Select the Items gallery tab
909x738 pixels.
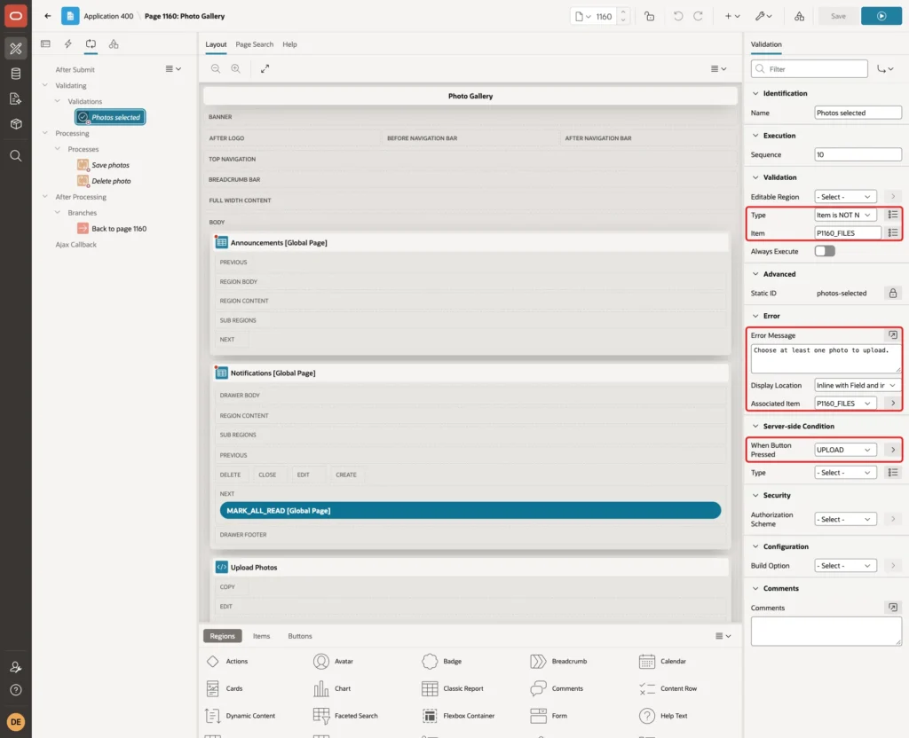[x=261, y=636]
